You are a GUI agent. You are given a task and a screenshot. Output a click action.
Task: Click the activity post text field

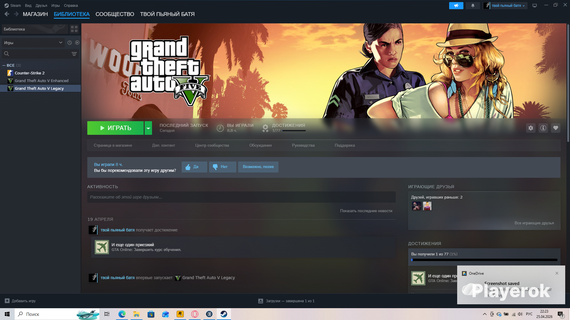tap(241, 197)
